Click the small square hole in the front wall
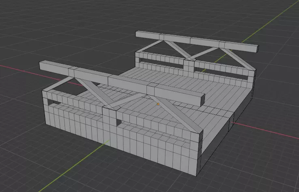Viewport: 299px width, 192px height. (118, 122)
